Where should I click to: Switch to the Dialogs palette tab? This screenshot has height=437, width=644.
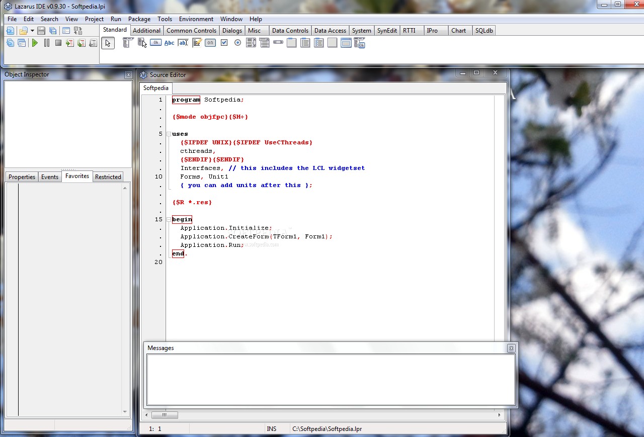point(232,31)
